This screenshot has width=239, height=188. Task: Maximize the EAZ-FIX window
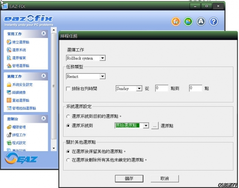(x=207, y=6)
